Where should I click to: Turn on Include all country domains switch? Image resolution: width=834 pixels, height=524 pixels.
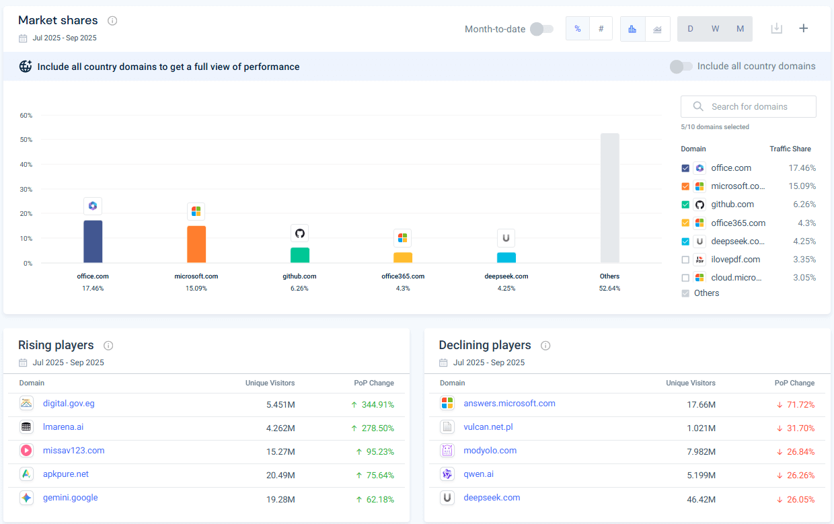tap(681, 67)
